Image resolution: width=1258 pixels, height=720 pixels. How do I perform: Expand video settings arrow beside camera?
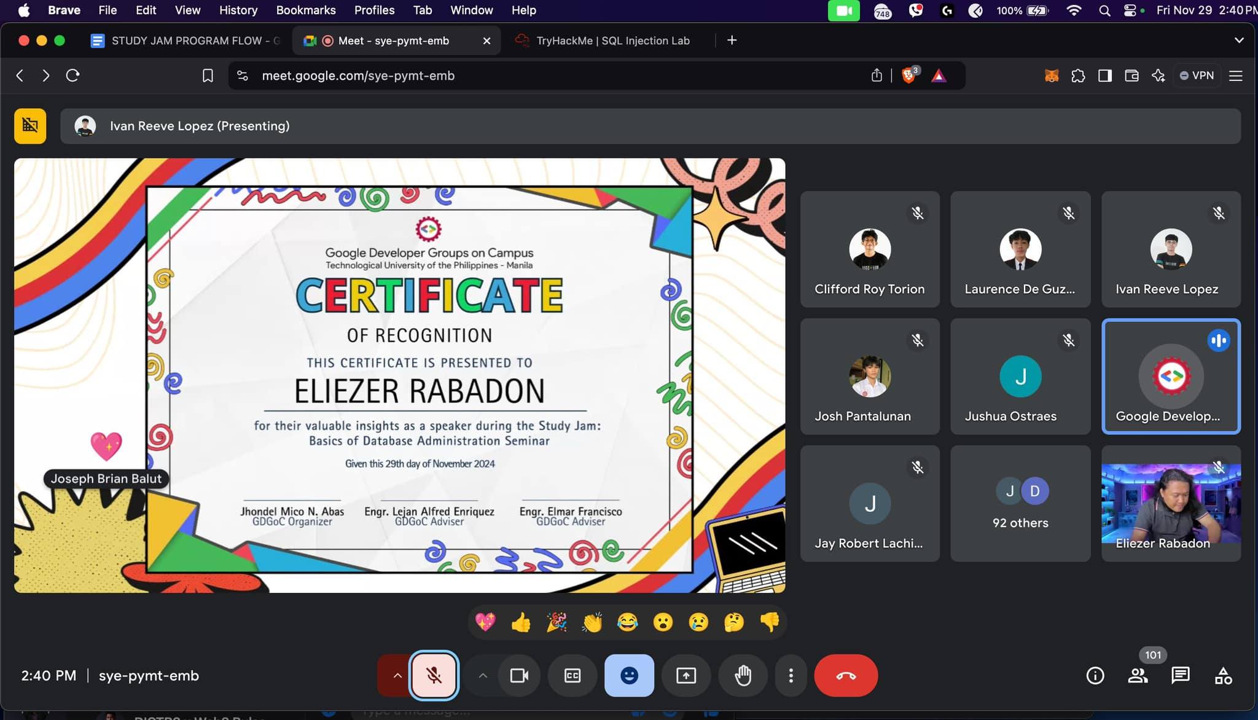coord(483,676)
